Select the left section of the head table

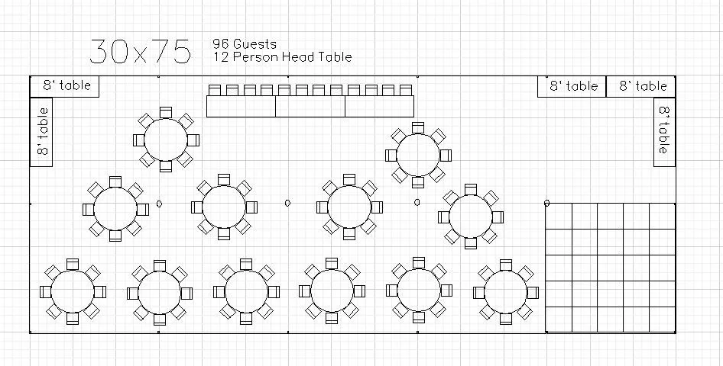click(241, 108)
